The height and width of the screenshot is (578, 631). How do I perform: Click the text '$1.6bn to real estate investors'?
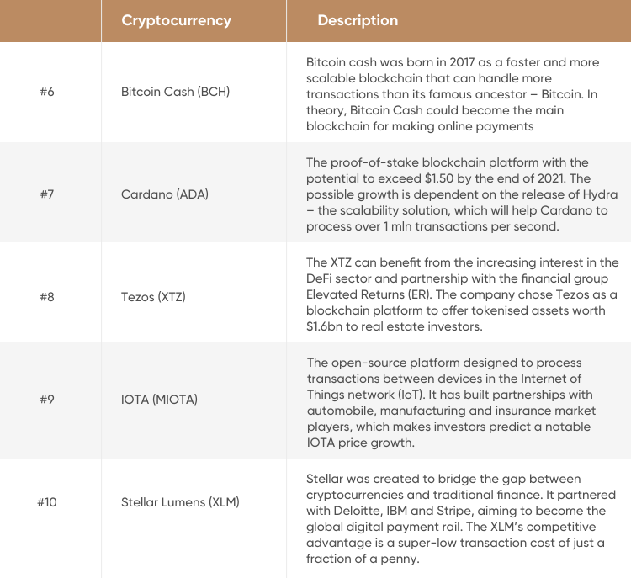tap(394, 326)
